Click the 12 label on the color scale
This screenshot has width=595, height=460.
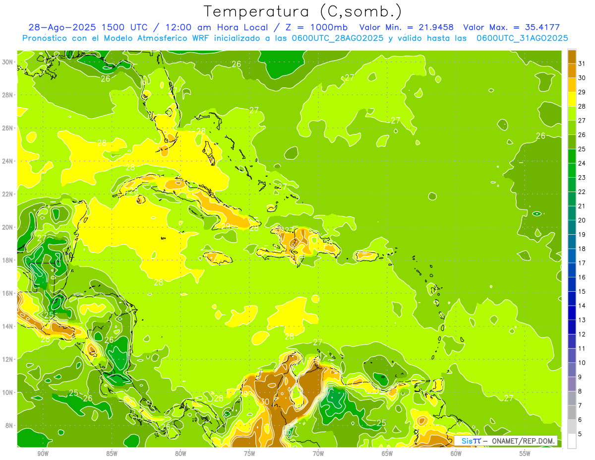[x=582, y=334]
